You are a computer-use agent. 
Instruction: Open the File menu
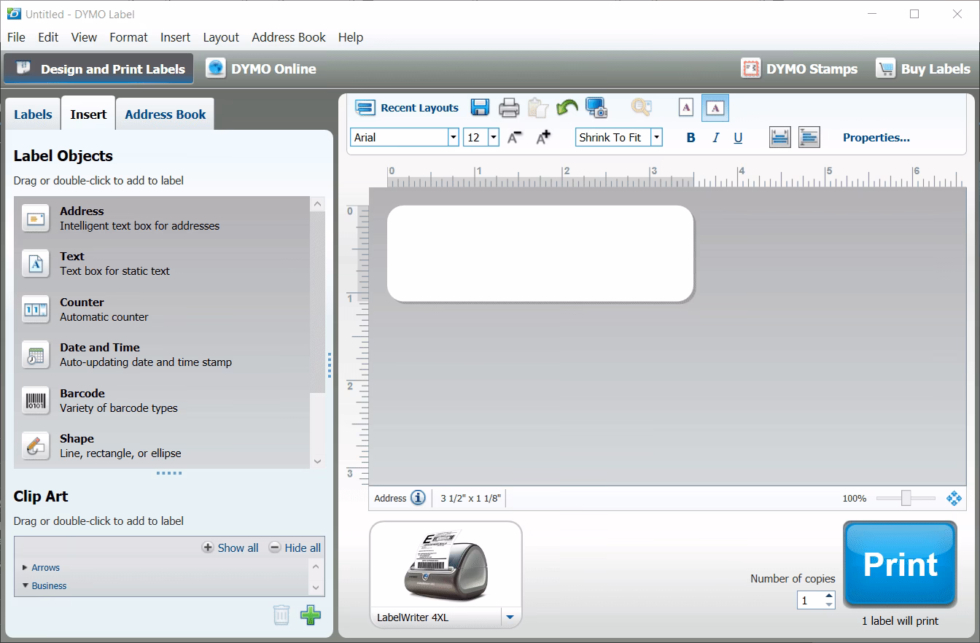(x=16, y=37)
